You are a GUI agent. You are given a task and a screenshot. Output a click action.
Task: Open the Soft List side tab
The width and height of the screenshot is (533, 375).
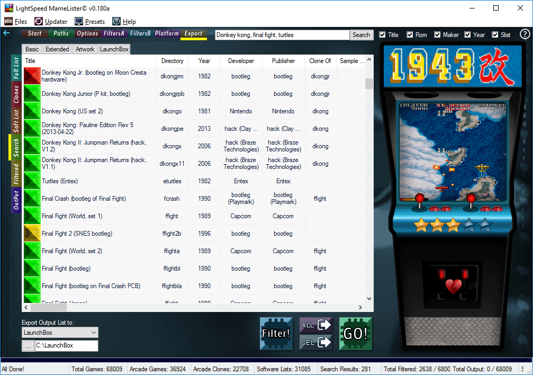click(x=16, y=121)
